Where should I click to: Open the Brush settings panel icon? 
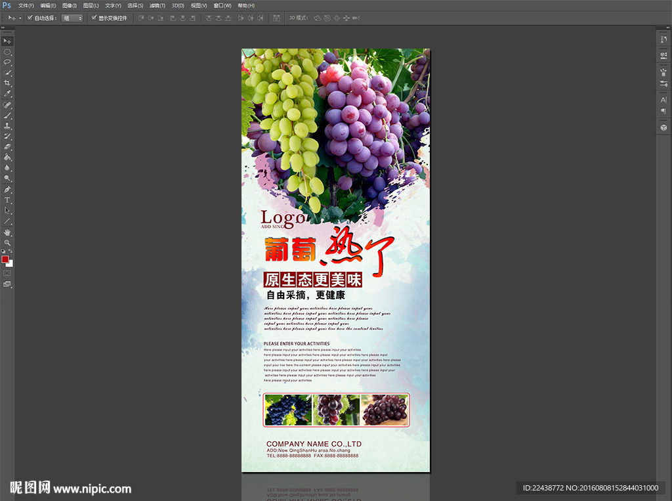[663, 83]
